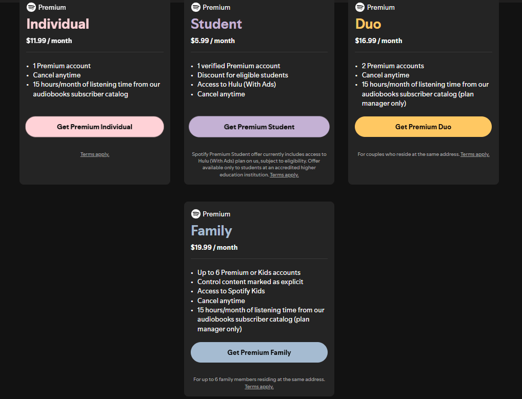Click the Spotify logo on Individual card
This screenshot has width=522, height=399.
(31, 7)
